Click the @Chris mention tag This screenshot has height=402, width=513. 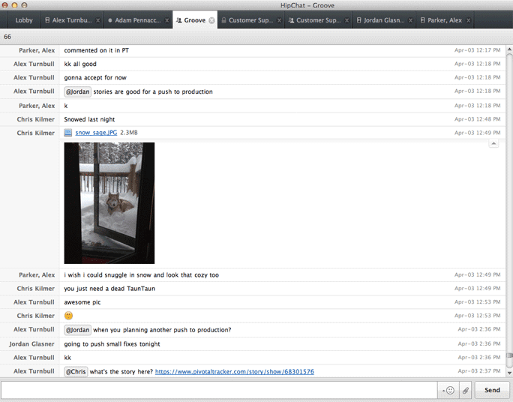[76, 371]
